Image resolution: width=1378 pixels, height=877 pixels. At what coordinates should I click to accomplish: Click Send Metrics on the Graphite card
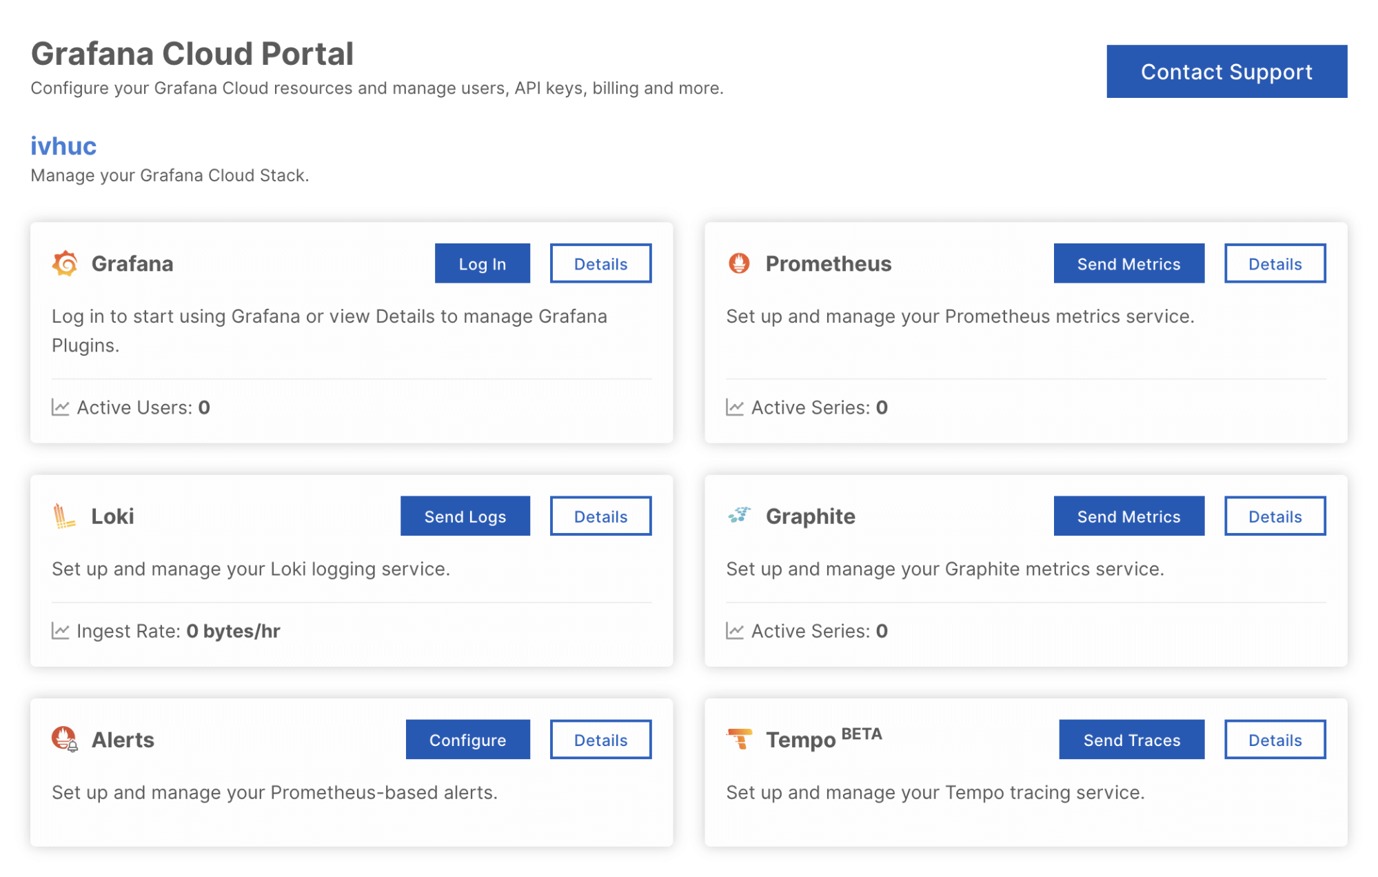(1128, 516)
